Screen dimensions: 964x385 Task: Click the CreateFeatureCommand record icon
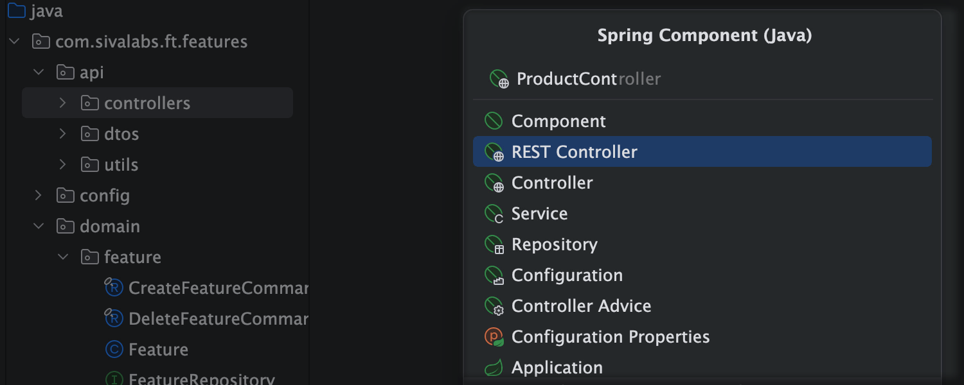pos(114,287)
